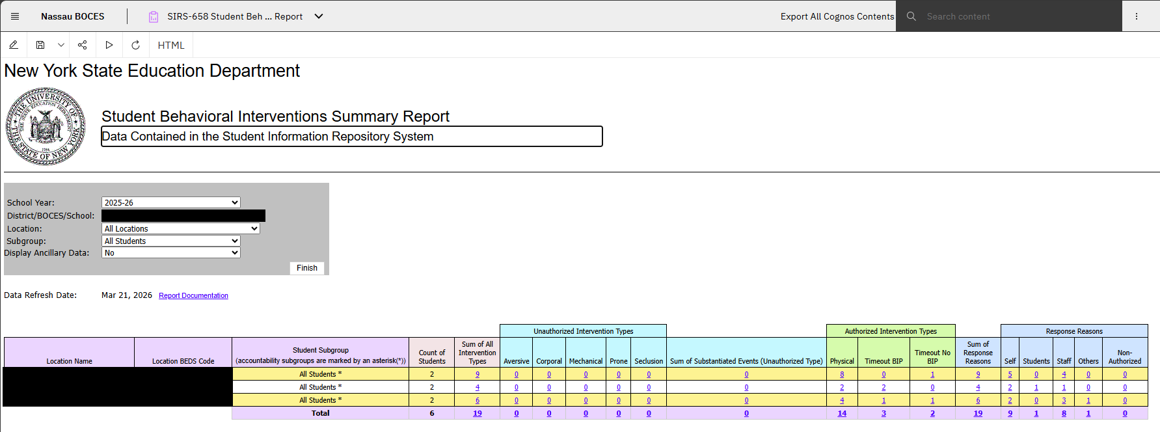Click the New York State seal logo
The width and height of the screenshot is (1160, 432).
46,126
